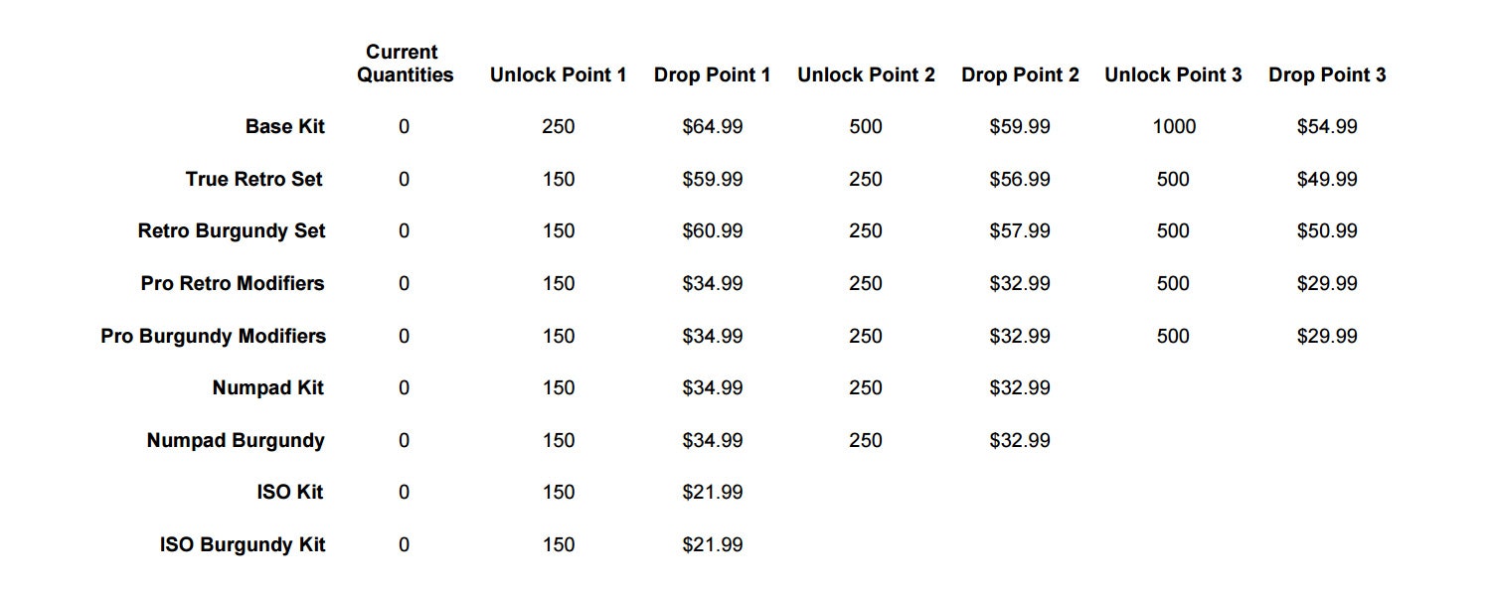Click the Current Quantities column header
This screenshot has width=1491, height=596.
click(x=405, y=64)
